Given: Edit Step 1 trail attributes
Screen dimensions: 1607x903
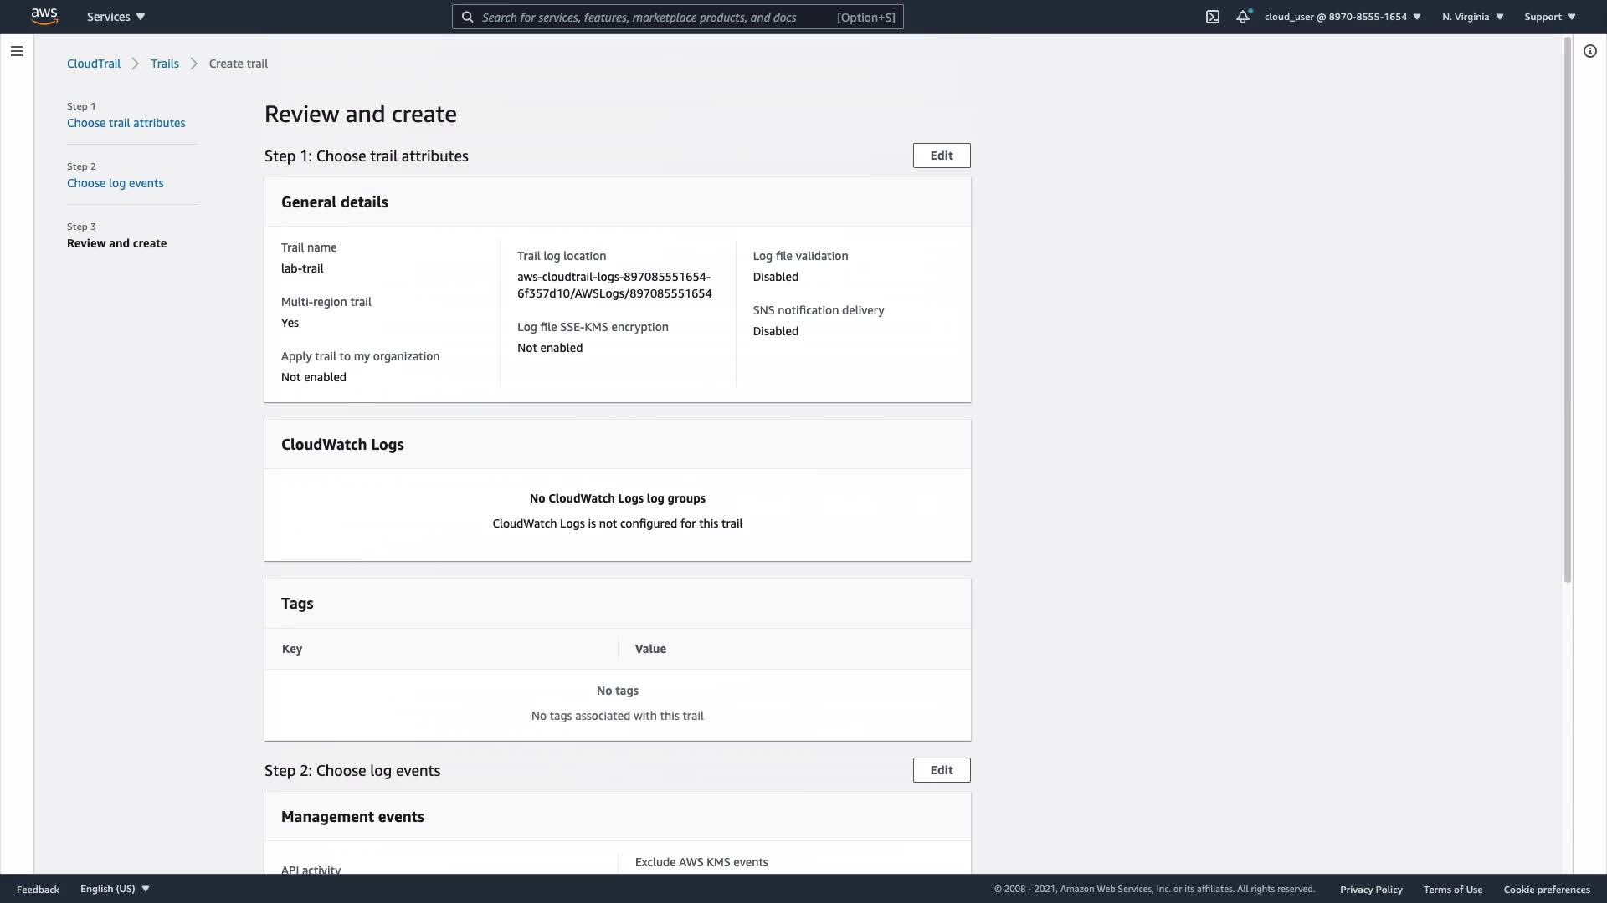Looking at the screenshot, I should [941, 156].
